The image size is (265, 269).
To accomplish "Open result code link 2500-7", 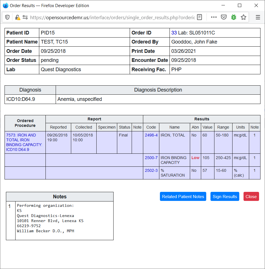I will (151, 158).
